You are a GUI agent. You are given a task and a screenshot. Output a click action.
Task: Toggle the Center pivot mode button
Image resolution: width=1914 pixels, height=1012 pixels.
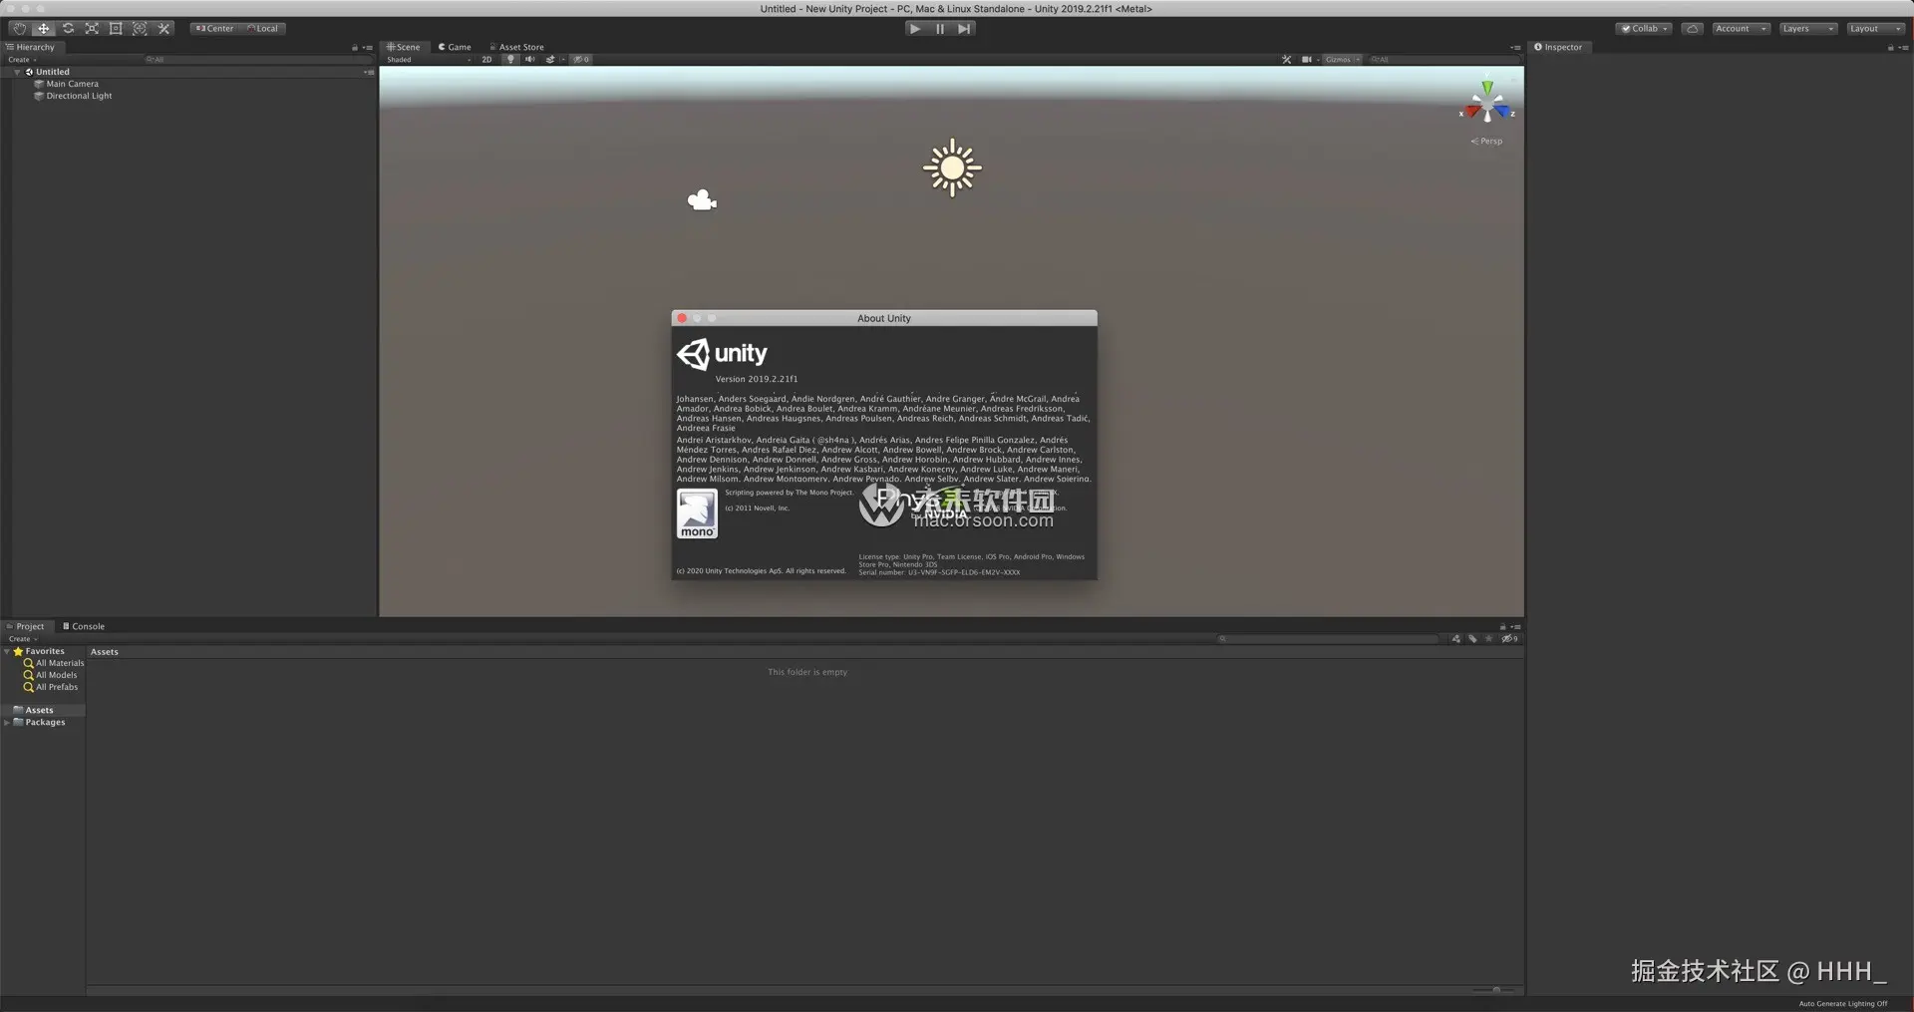coord(214,29)
